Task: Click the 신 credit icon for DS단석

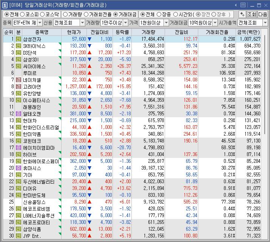Action: click(x=19, y=53)
